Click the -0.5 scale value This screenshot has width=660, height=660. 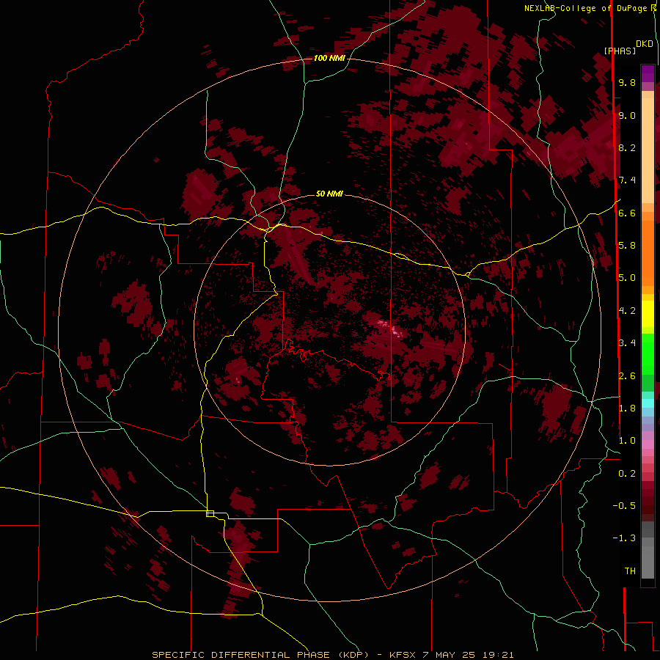(624, 506)
